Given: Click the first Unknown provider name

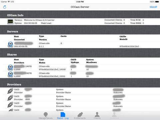Looking at the screenshot, I should [118, 92].
